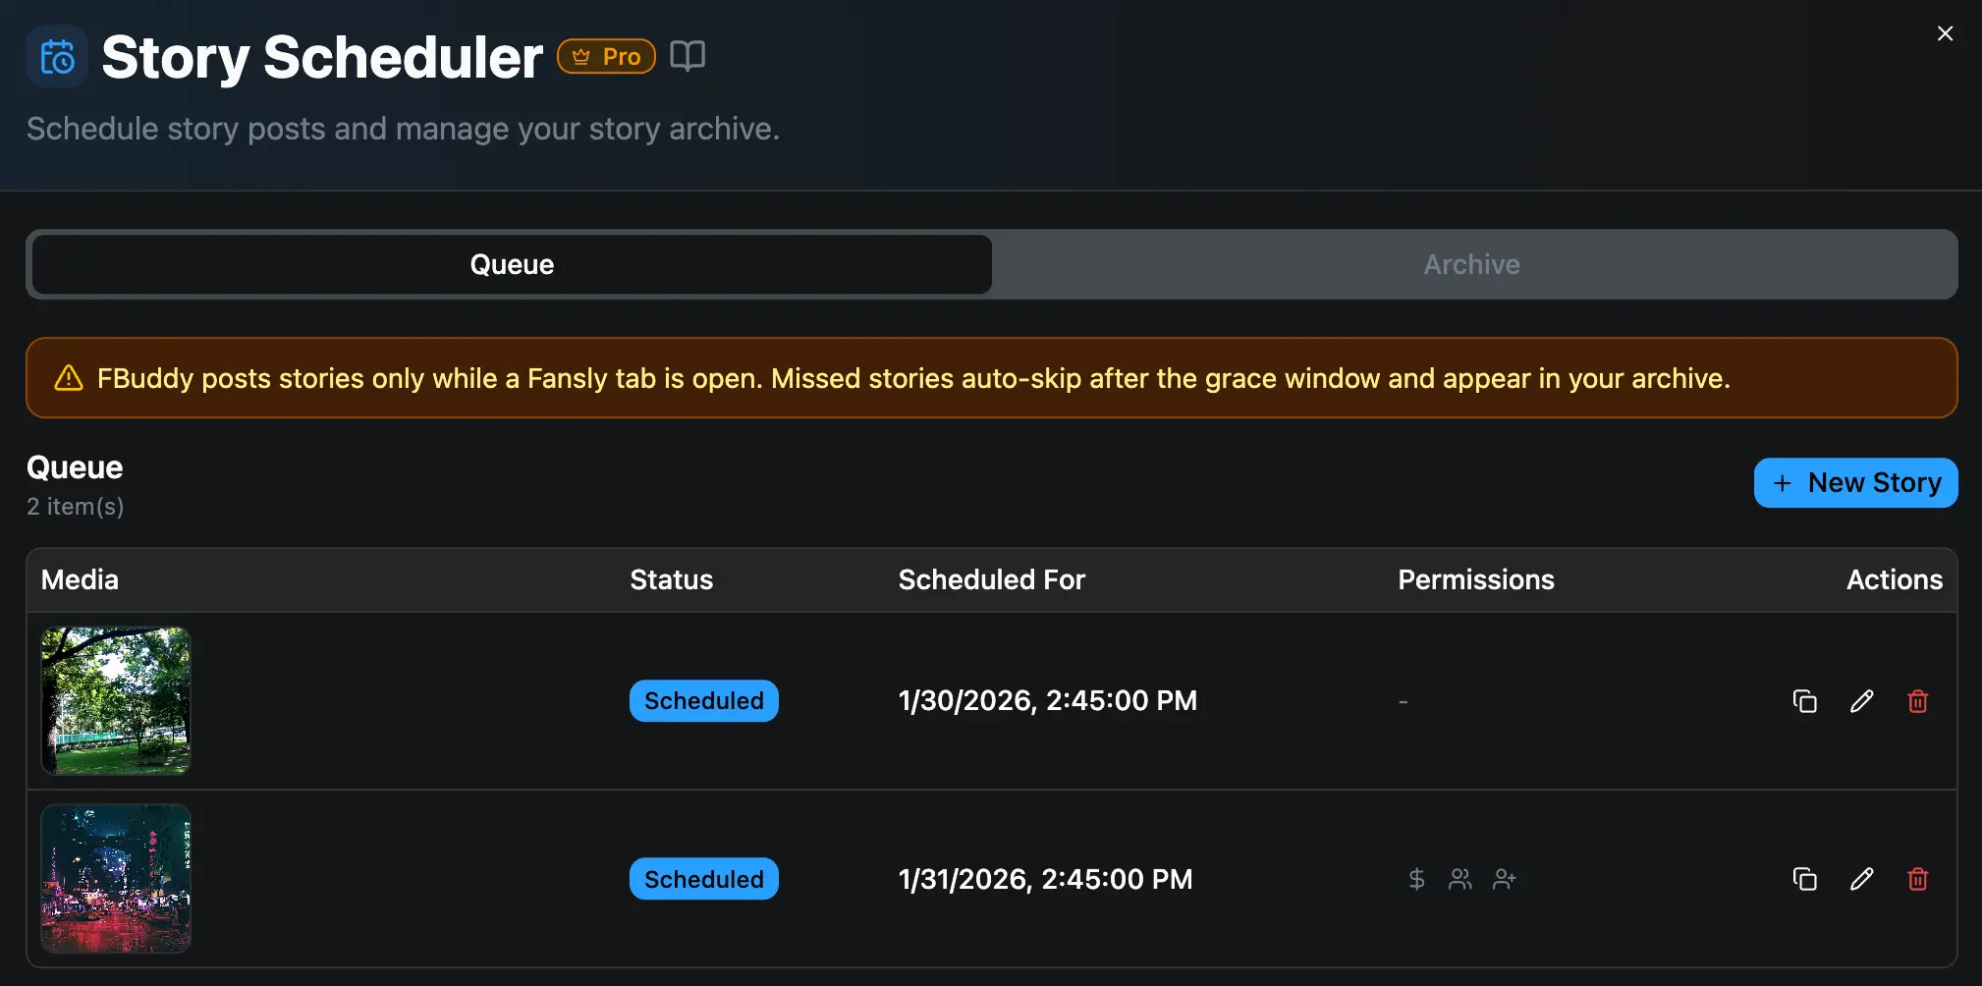The image size is (1982, 986).
Task: Click the dollar permission icon on second story
Action: coord(1415,879)
